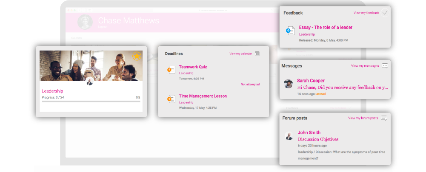Viewport: 426px width, 172px height.
Task: Open the View my feedback link
Action: coord(366,13)
